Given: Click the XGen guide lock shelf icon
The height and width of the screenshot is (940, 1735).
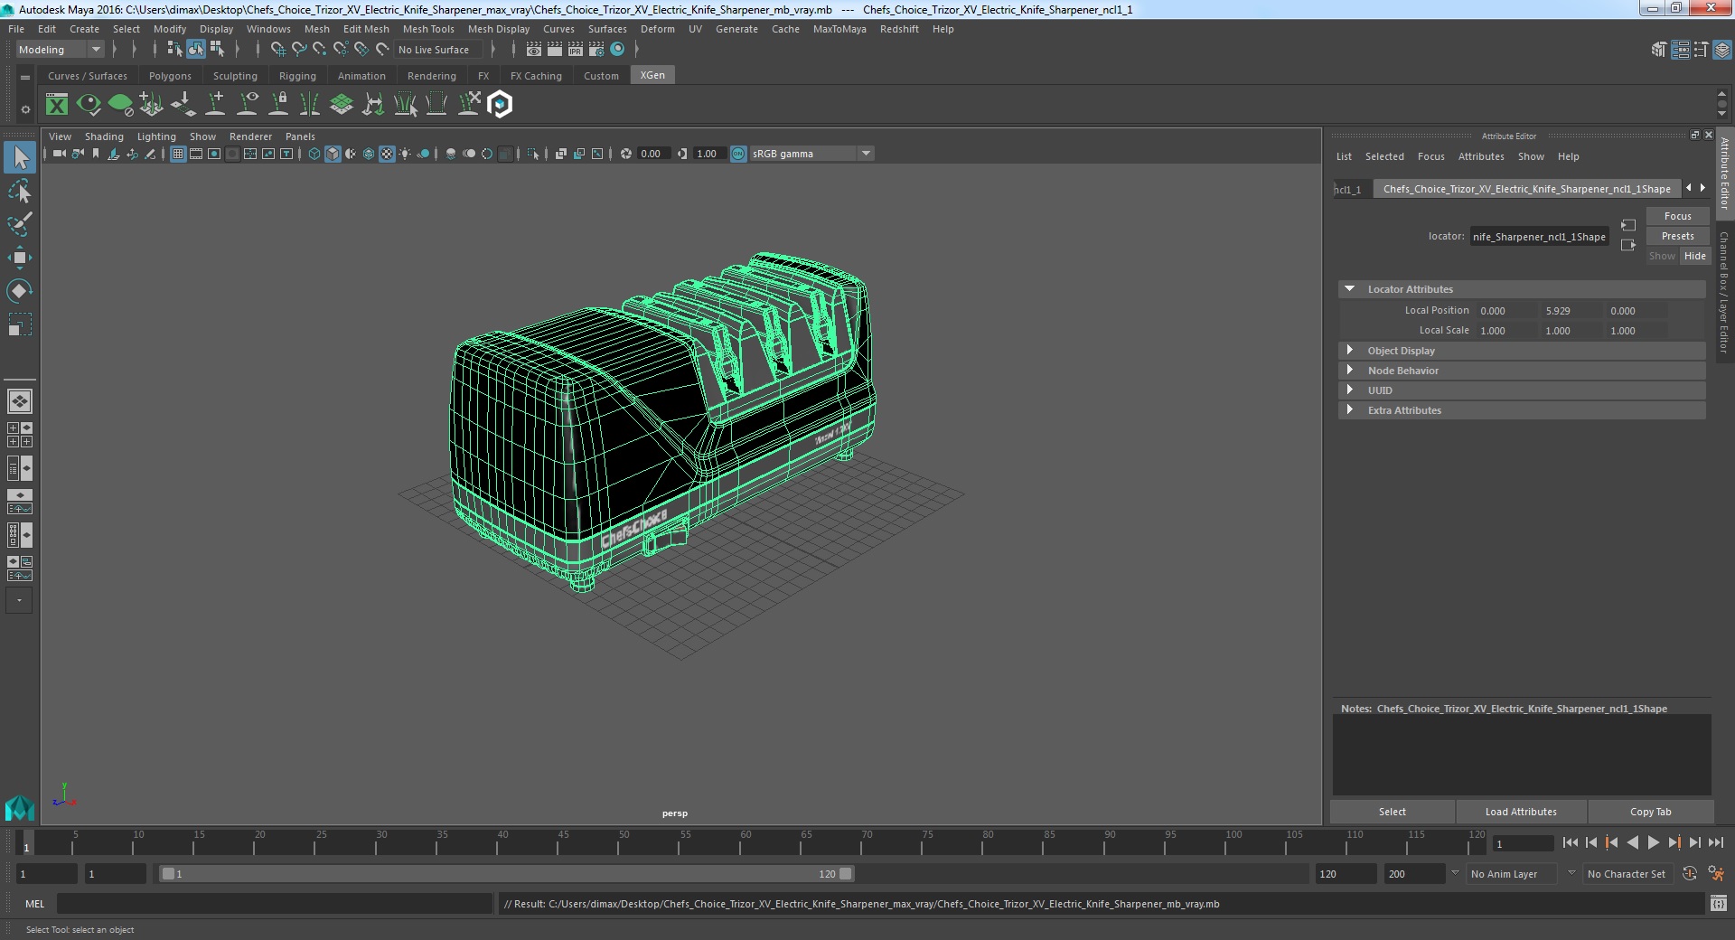Looking at the screenshot, I should pyautogui.click(x=279, y=105).
